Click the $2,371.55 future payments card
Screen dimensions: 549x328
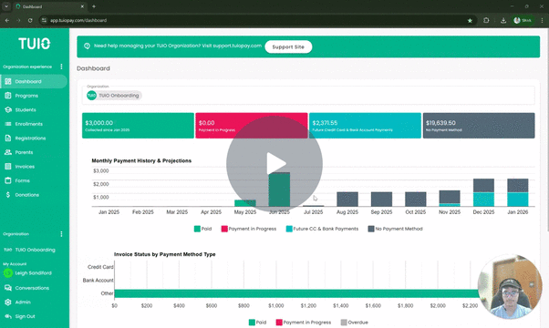click(365, 126)
